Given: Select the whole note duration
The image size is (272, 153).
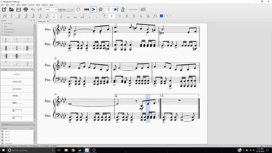Looking at the screenshot, I should pyautogui.click(x=68, y=17).
